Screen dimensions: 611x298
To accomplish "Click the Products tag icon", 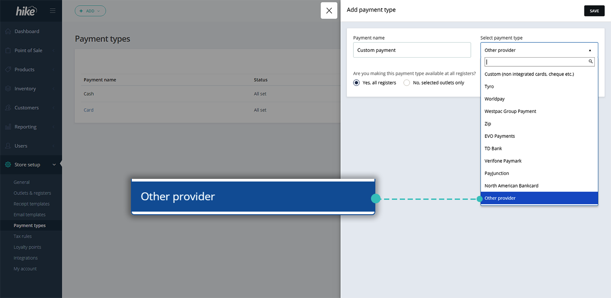I will (8, 69).
